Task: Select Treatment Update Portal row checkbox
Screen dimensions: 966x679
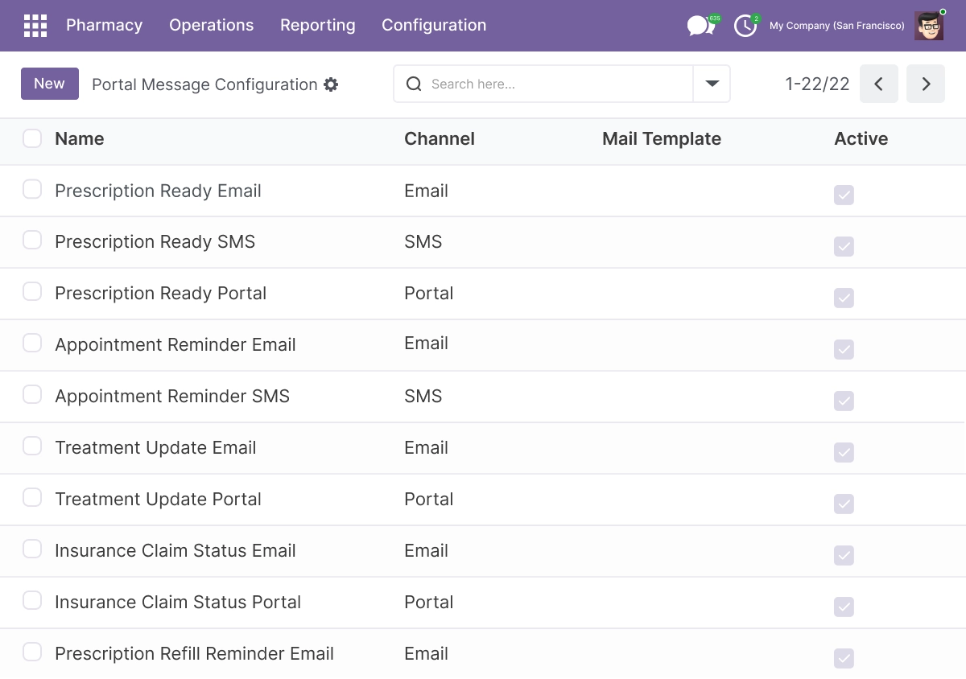Action: coord(32,497)
